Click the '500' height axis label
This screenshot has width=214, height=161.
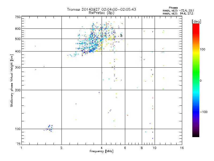pos(18,39)
